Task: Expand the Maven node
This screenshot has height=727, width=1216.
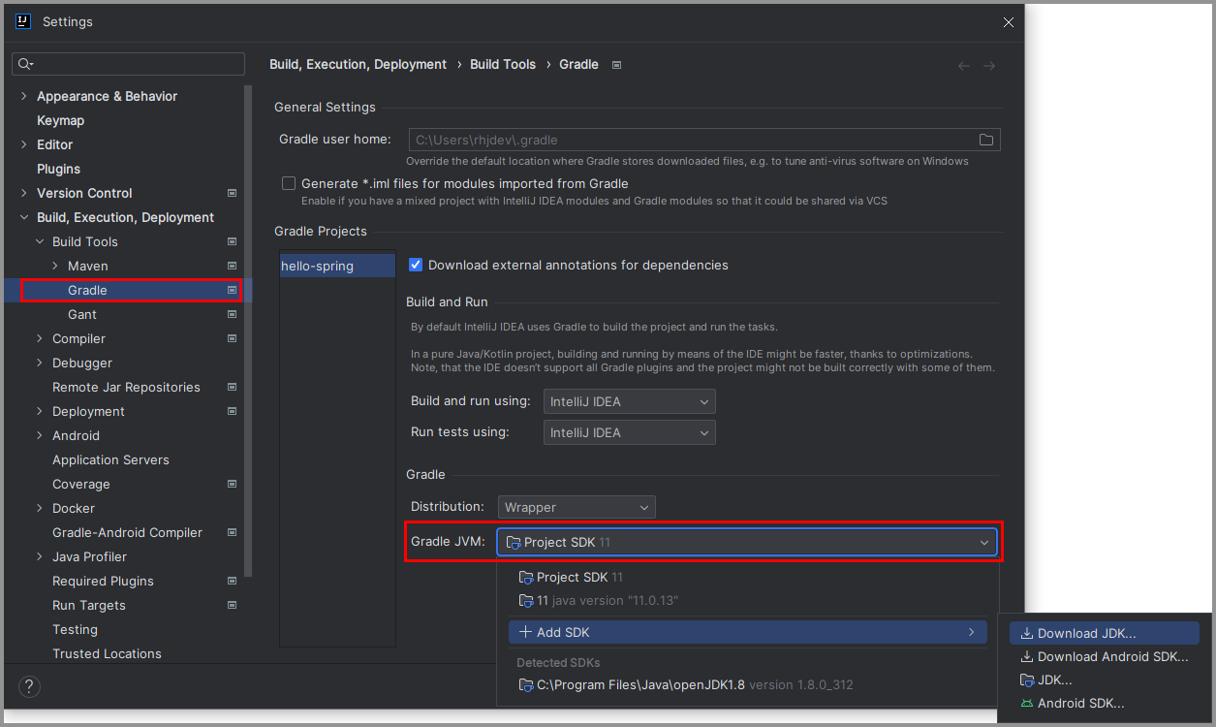Action: coord(55,266)
